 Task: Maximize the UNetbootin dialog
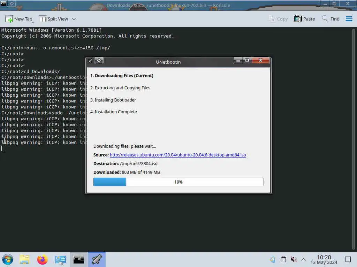pos(247,60)
